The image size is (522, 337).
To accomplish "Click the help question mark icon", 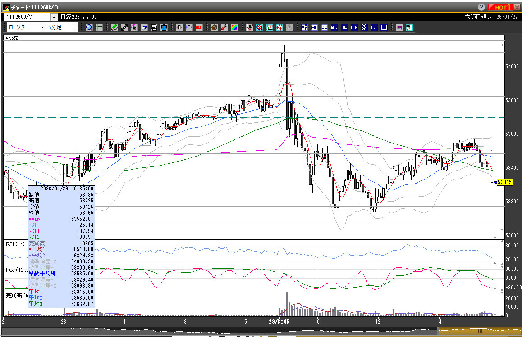I will coord(481,7).
